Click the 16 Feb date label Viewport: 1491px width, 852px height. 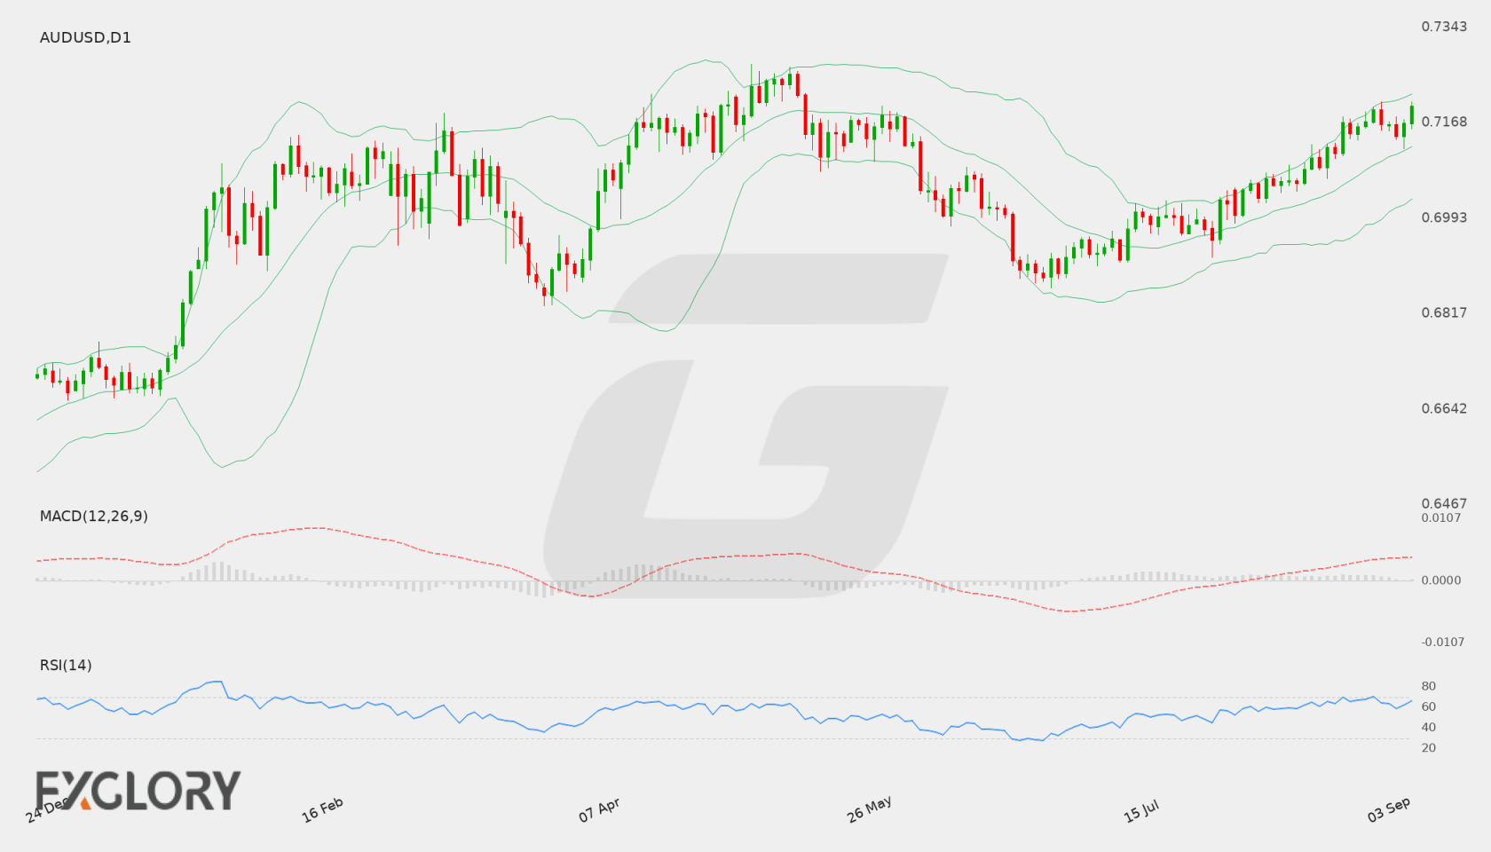pyautogui.click(x=322, y=809)
